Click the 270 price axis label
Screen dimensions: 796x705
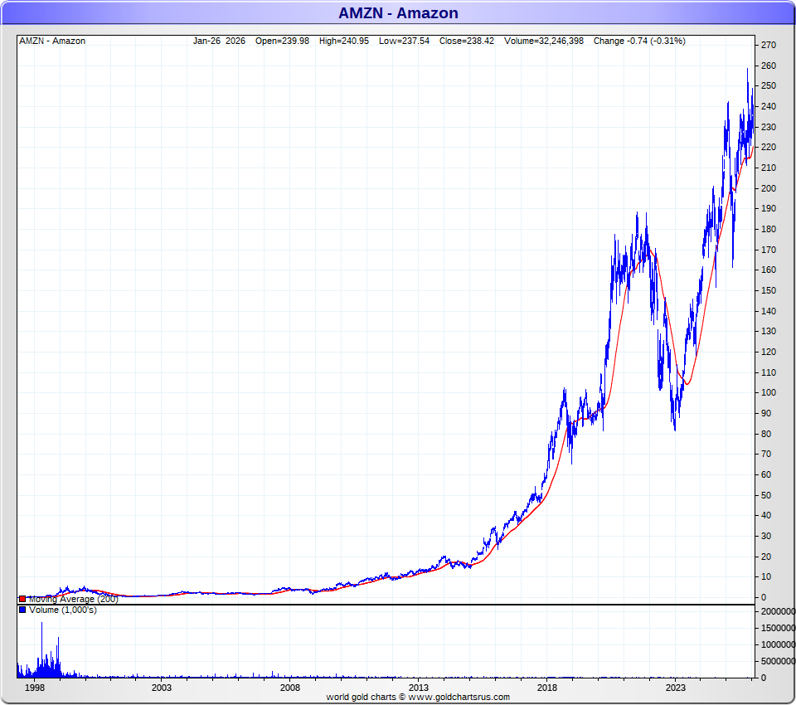click(768, 45)
